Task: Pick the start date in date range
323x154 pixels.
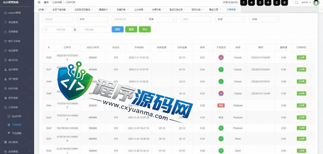Action: [x=61, y=30]
